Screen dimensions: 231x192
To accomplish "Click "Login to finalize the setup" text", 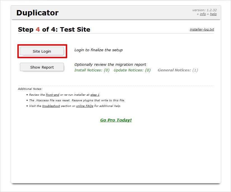I will click(98, 50).
